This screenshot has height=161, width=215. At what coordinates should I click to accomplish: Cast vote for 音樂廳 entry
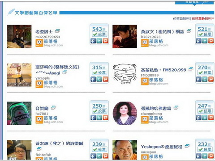click(99, 111)
